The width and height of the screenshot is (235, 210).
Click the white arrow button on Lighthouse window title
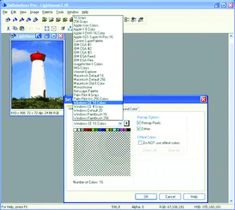pos(38,36)
